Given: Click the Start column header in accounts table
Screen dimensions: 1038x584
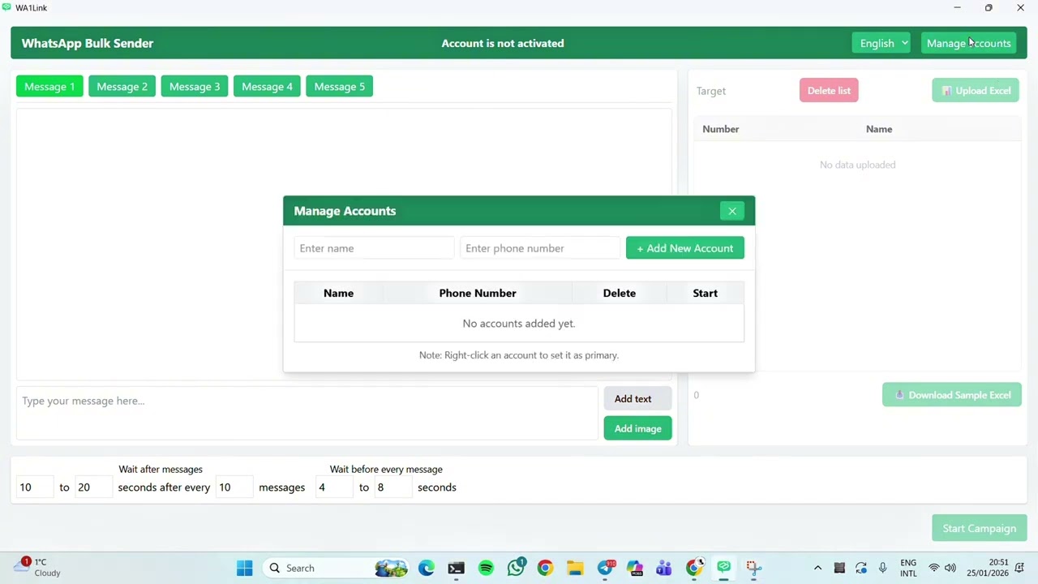Looking at the screenshot, I should point(705,293).
